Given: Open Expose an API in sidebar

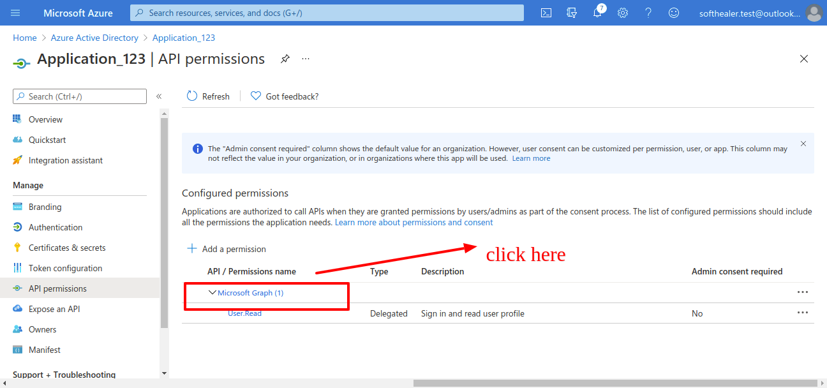Looking at the screenshot, I should click(54, 309).
